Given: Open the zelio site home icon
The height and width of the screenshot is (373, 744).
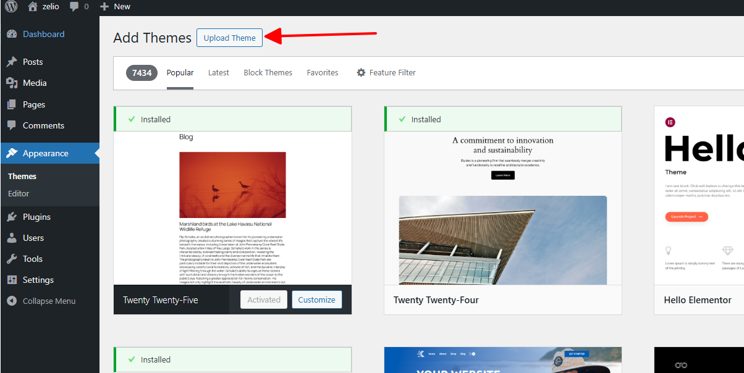Looking at the screenshot, I should 33,6.
